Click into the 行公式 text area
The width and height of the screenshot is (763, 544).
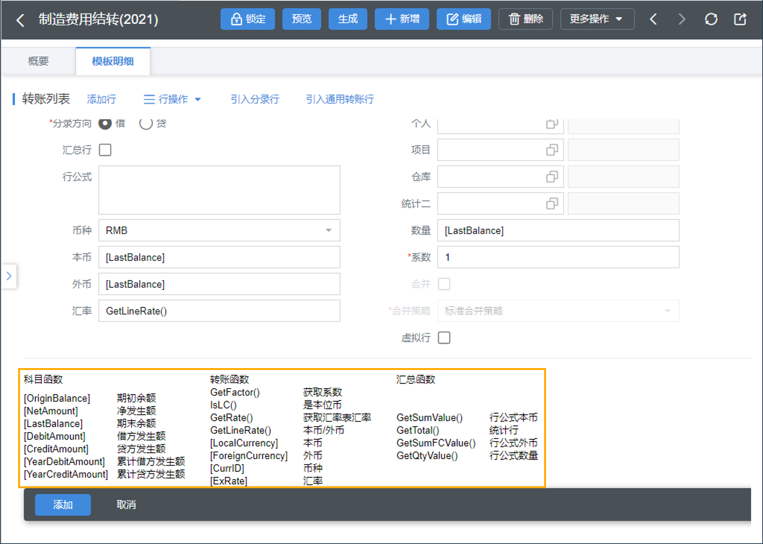click(219, 190)
